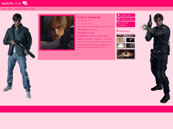
Task: Go to the Home breadcrumb link
Action: tap(10, 9)
